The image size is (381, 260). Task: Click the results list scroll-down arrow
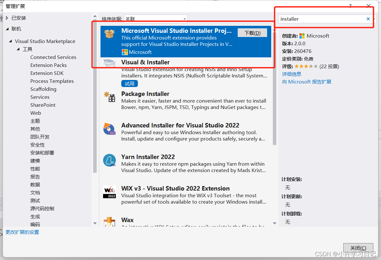pyautogui.click(x=274, y=223)
